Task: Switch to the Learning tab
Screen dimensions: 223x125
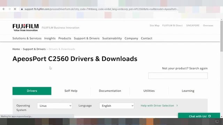Action: [x=188, y=91]
